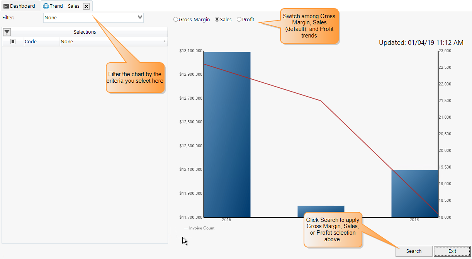
Task: Click the chart icon on the Dashboard tab
Action: (x=7, y=6)
